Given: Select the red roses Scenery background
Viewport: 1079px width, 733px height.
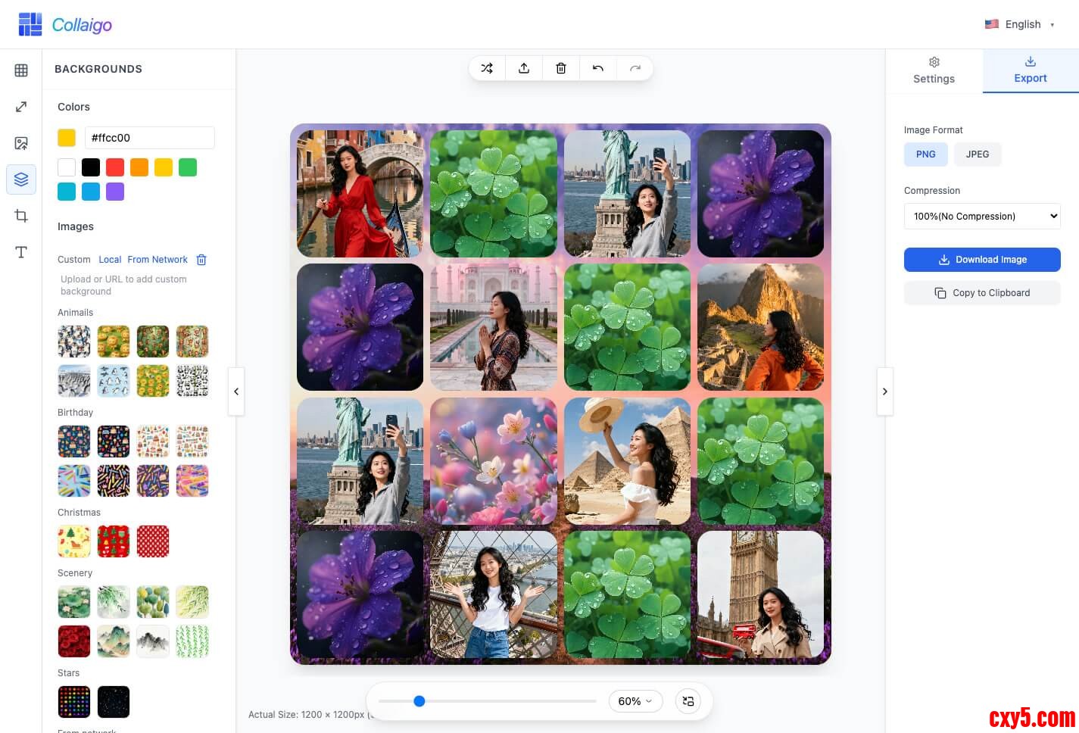Looking at the screenshot, I should pyautogui.click(x=74, y=641).
